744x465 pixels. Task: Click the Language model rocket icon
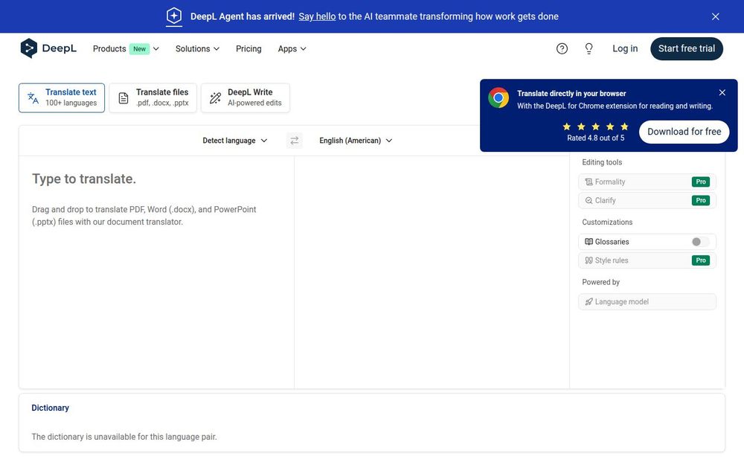coord(589,301)
